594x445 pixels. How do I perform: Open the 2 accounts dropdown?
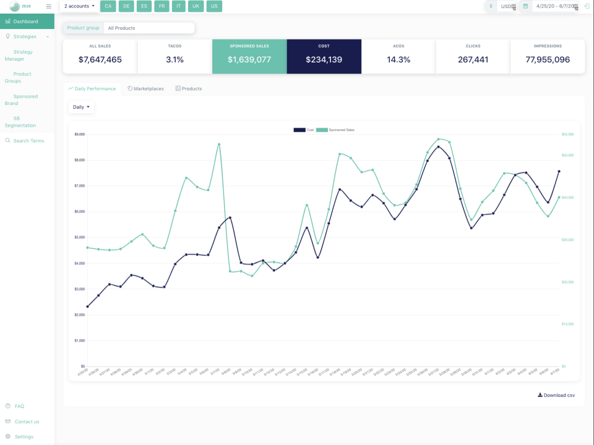(78, 6)
